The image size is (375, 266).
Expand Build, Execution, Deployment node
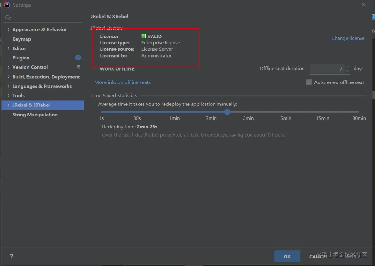click(9, 77)
